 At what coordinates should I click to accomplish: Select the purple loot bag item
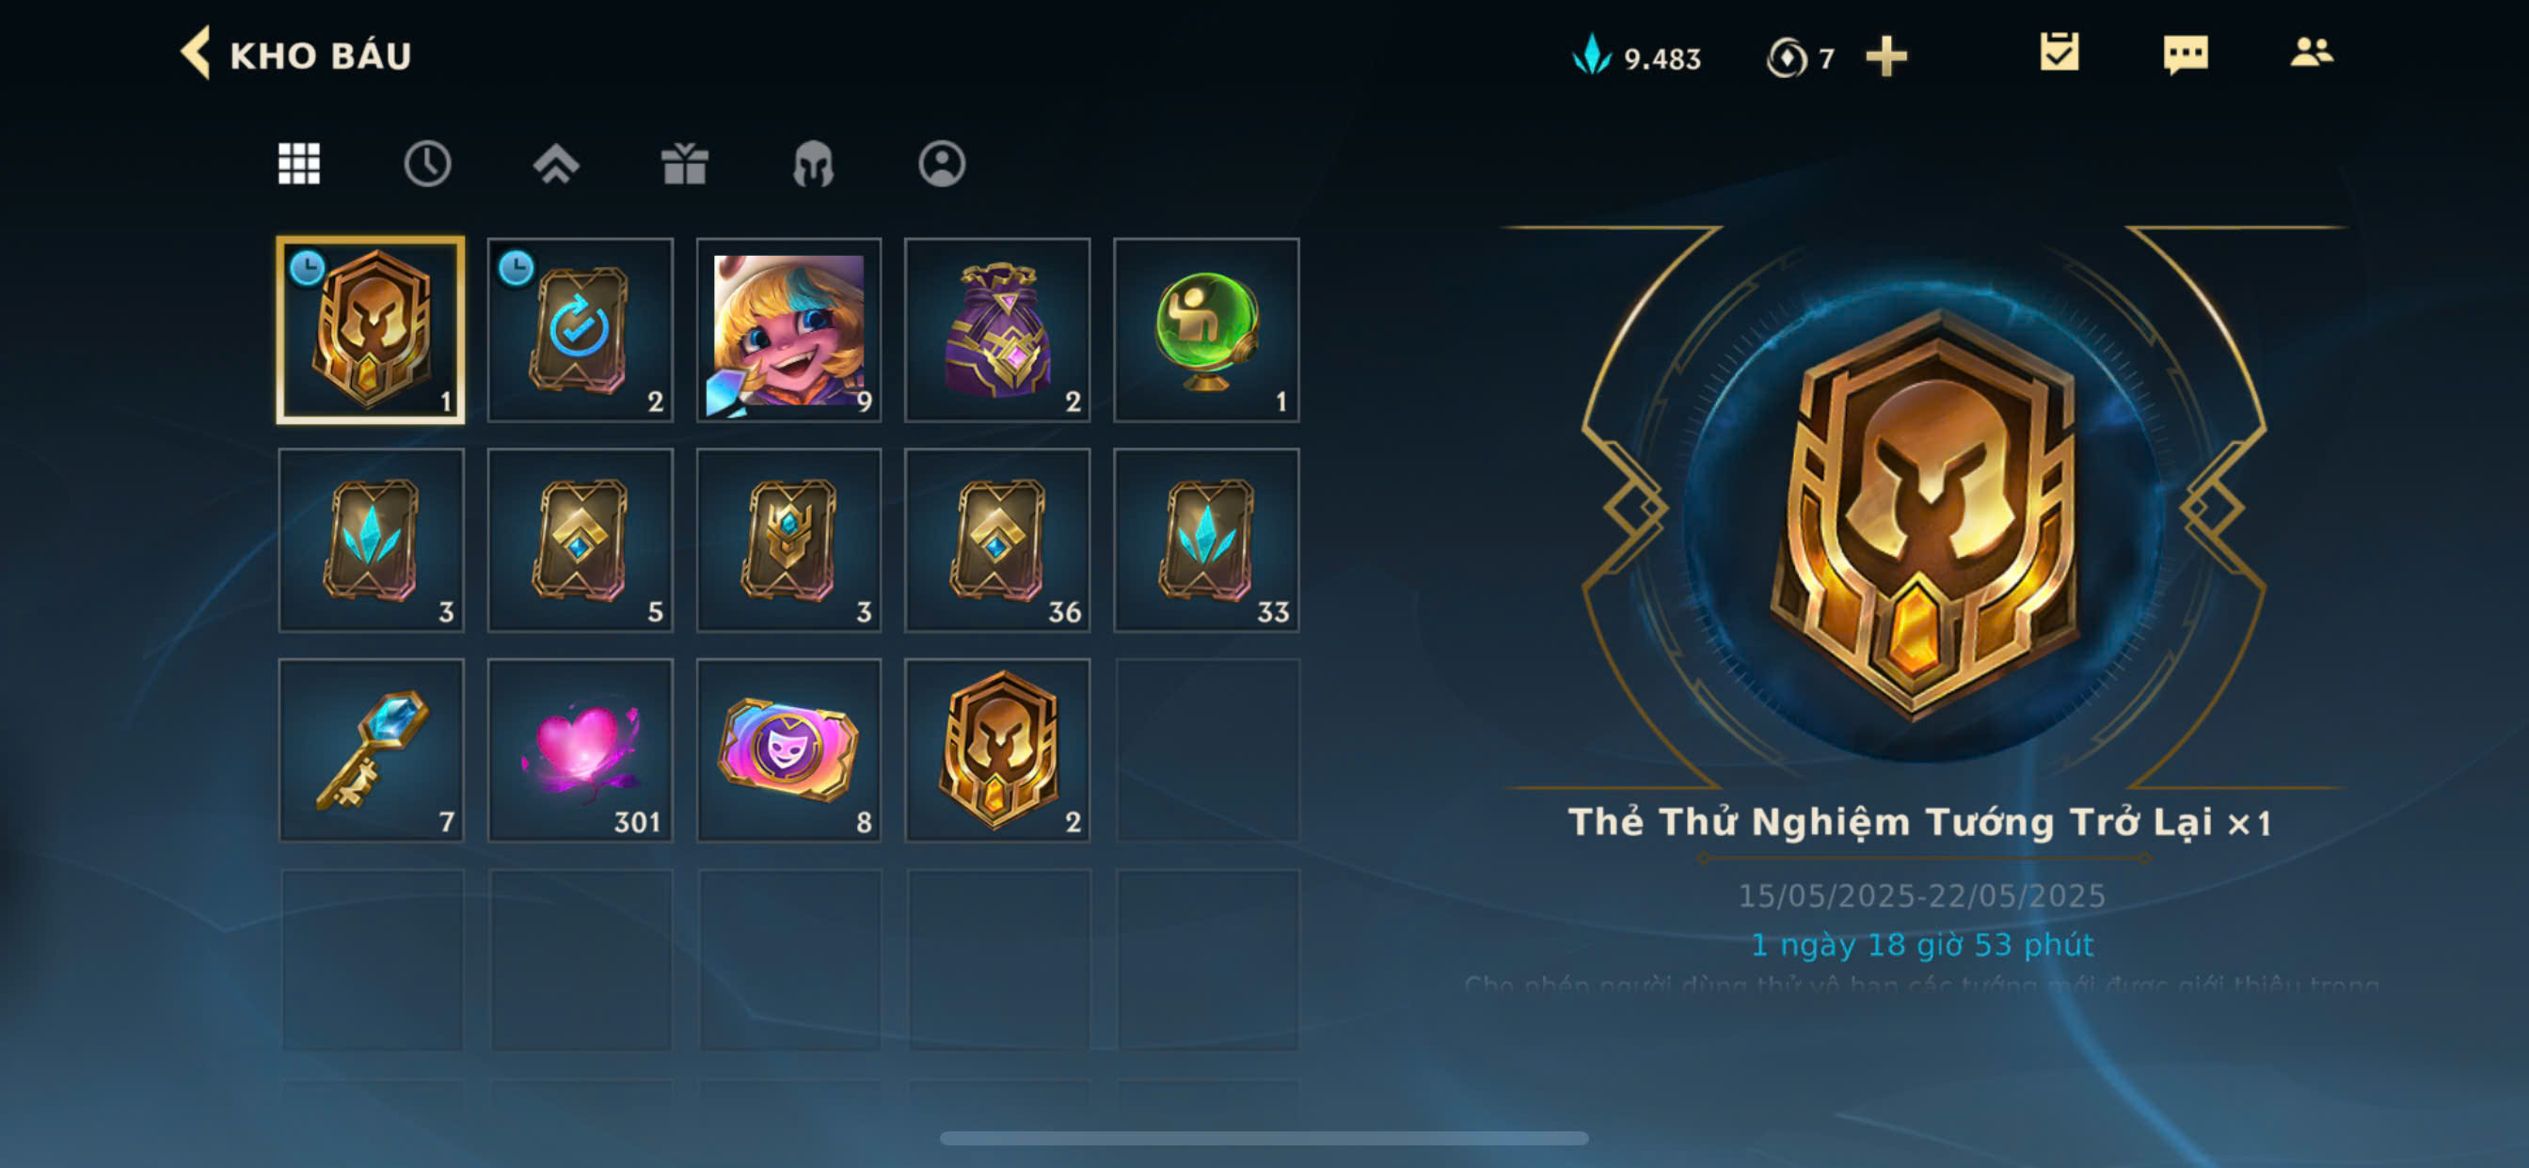click(x=997, y=331)
